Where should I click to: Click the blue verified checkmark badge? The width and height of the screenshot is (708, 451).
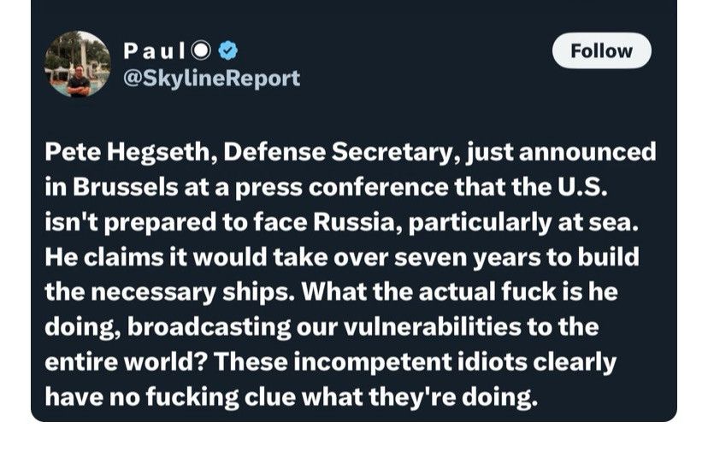[x=228, y=50]
